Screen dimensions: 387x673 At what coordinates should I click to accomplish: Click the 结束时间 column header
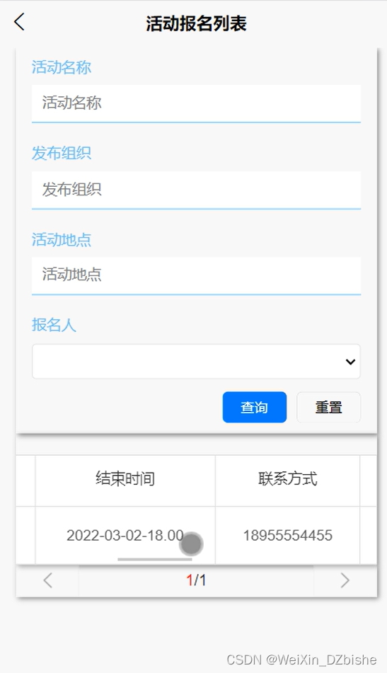(x=125, y=481)
